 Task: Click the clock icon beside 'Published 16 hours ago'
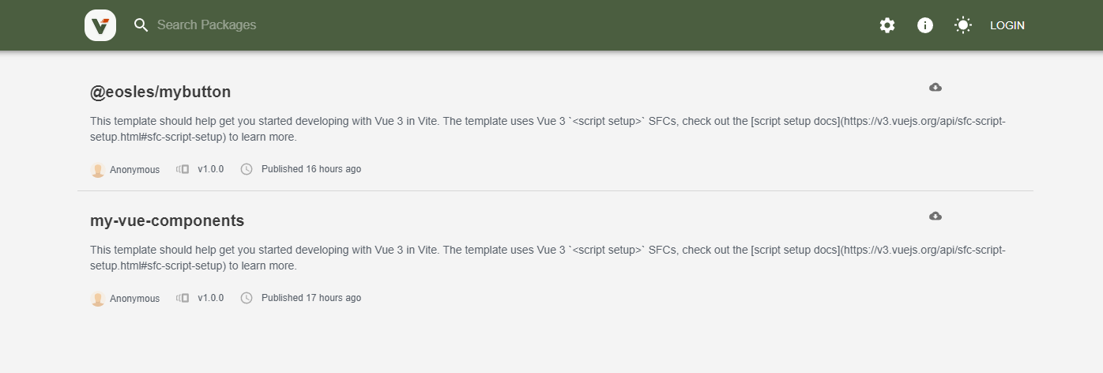[x=247, y=169]
